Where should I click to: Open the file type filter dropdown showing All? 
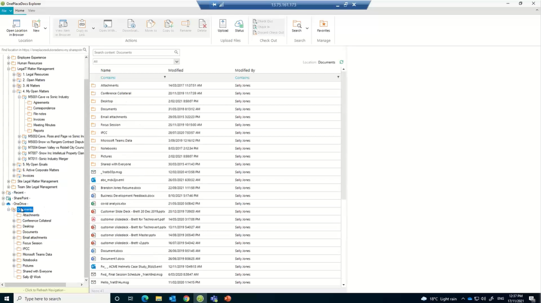pyautogui.click(x=176, y=61)
